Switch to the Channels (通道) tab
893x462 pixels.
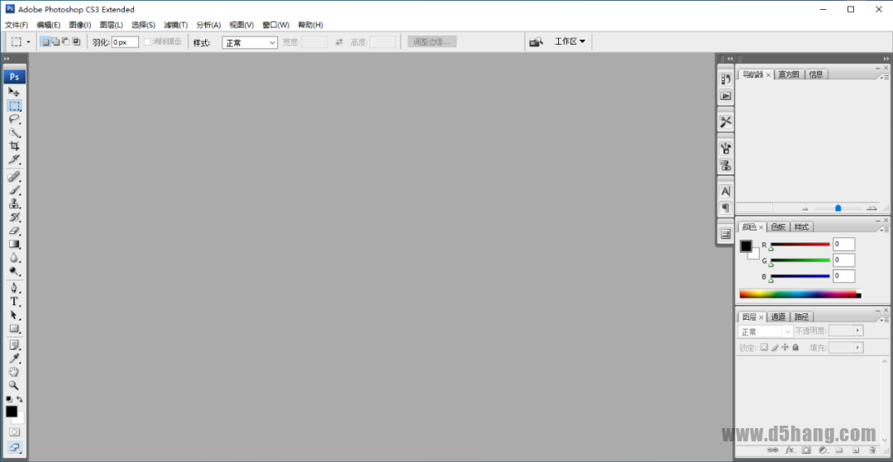pos(778,317)
